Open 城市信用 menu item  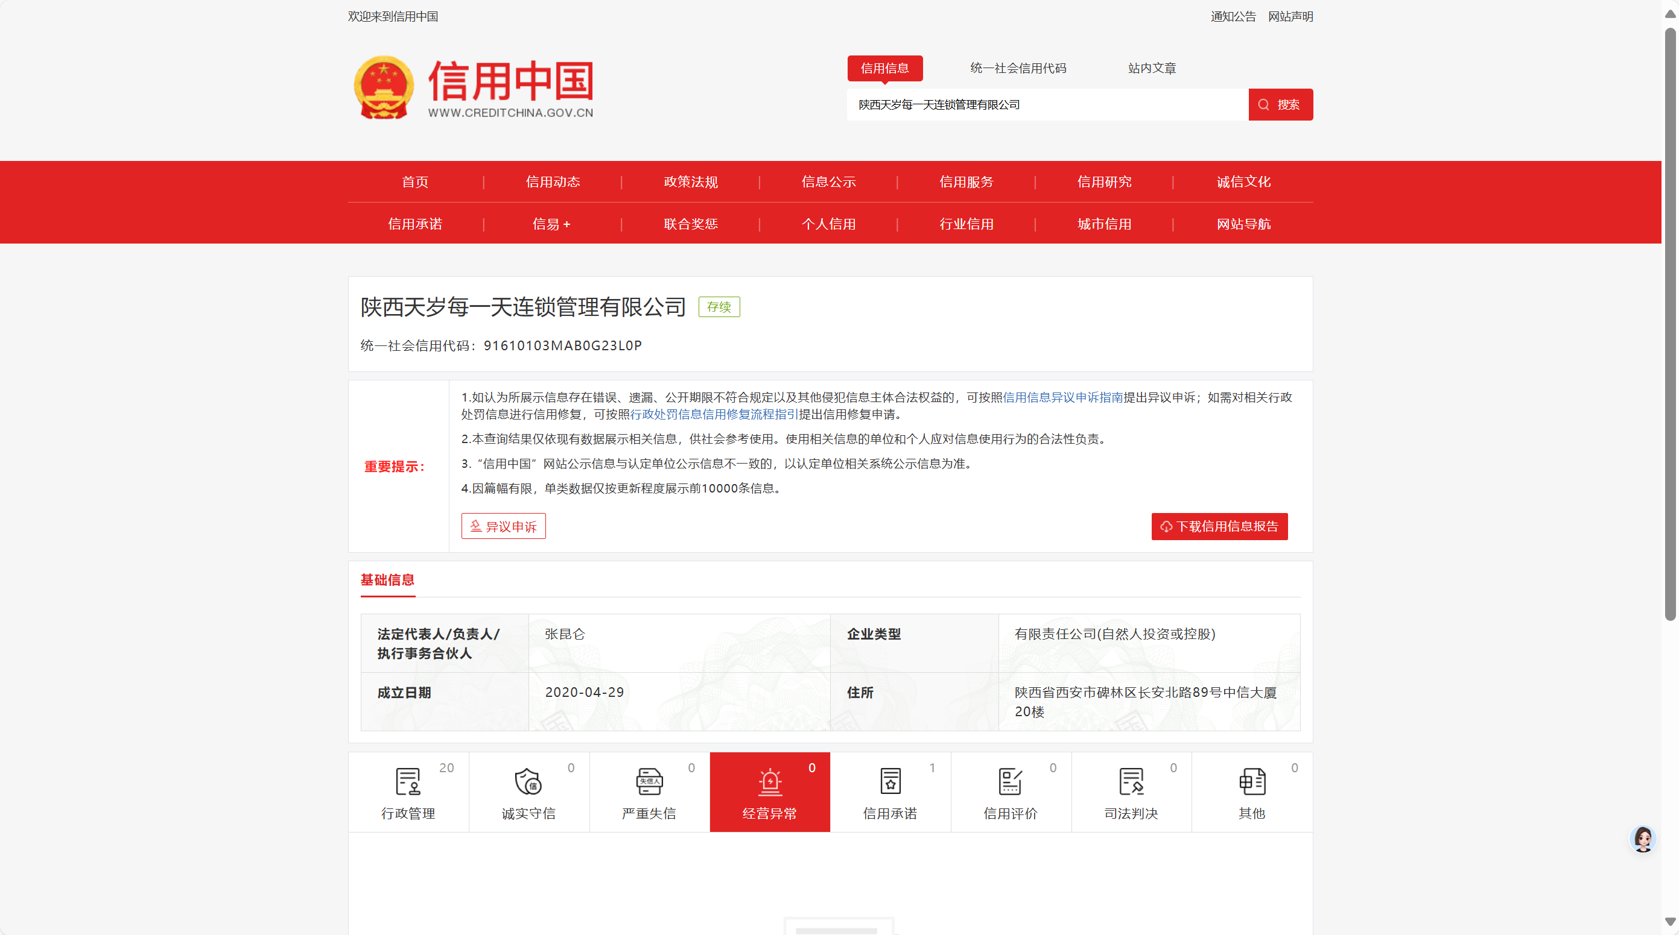[x=1104, y=224]
